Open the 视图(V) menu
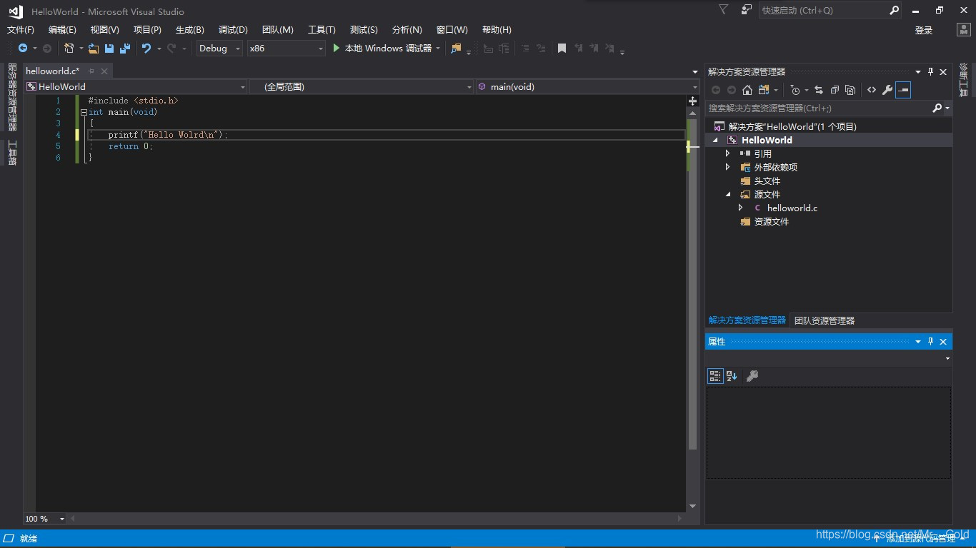 (105, 30)
